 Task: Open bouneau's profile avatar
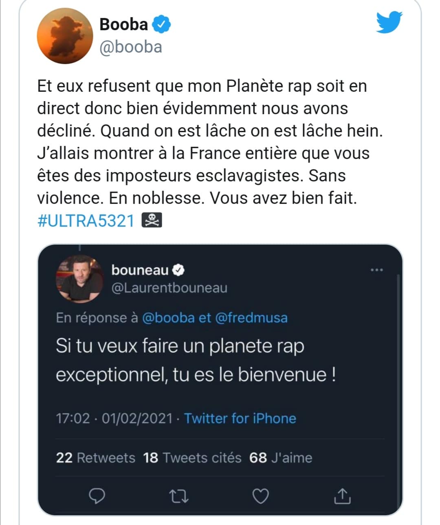point(80,279)
